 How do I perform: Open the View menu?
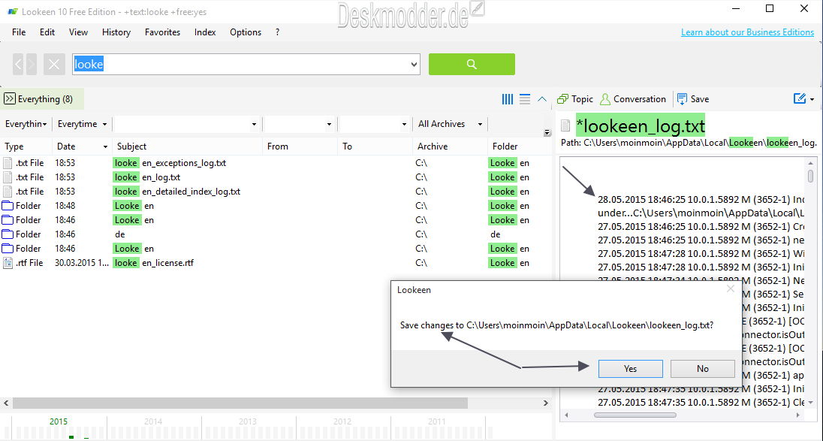point(78,32)
